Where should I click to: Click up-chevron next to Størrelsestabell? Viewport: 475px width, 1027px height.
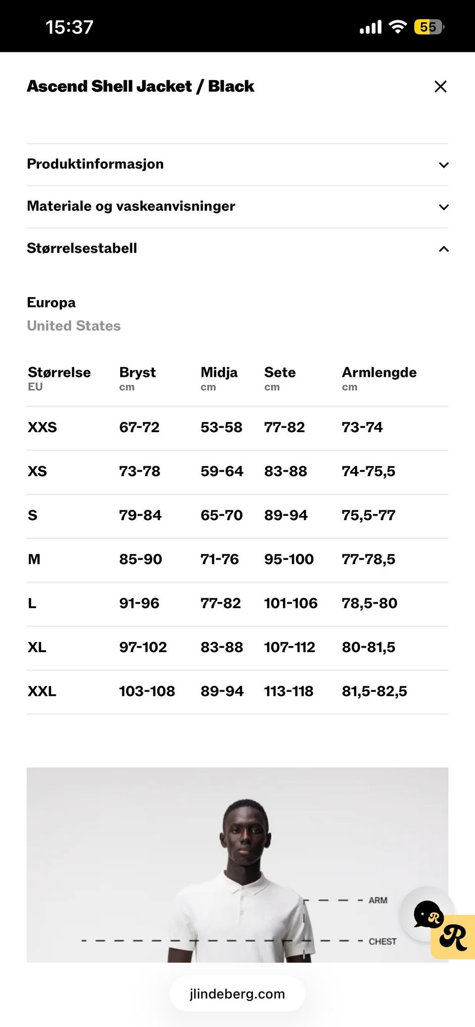click(x=444, y=249)
